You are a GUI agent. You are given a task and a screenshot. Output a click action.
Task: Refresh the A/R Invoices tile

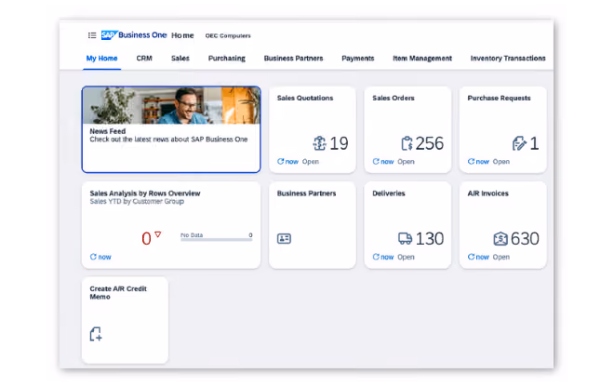click(471, 257)
